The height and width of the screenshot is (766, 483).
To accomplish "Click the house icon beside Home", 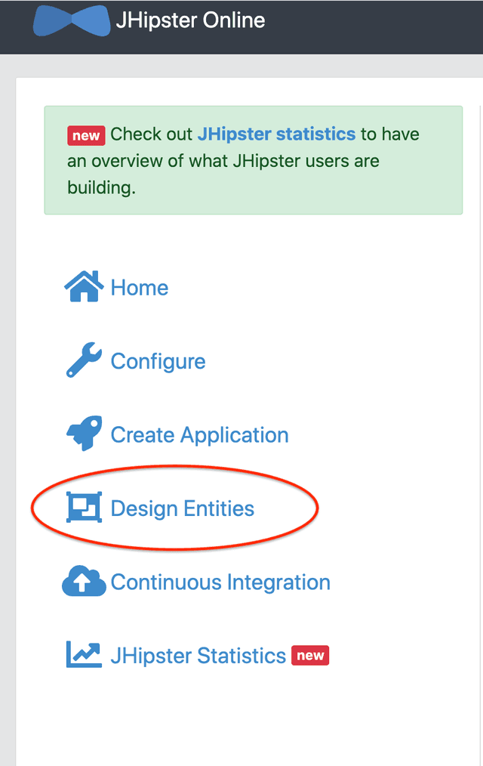I will [83, 287].
